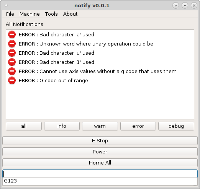Screen dimensions: 200x189
Task: Click error icon for "Bad character '1' used"
Action: click(x=12, y=62)
